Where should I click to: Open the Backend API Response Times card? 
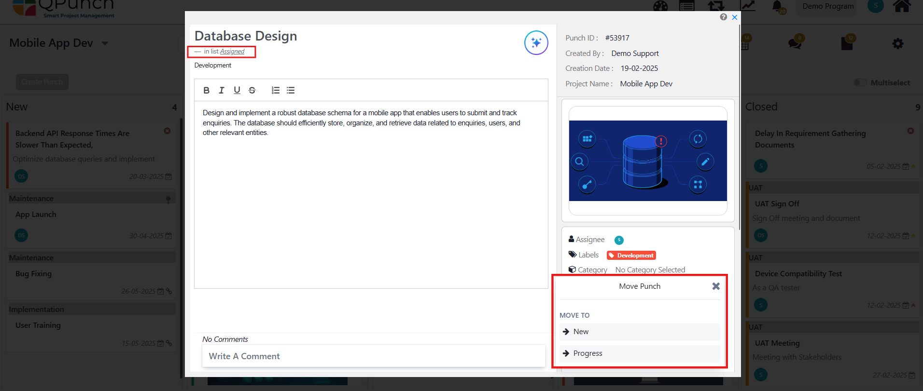(91, 155)
